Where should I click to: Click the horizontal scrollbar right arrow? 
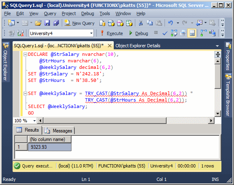[211, 121]
